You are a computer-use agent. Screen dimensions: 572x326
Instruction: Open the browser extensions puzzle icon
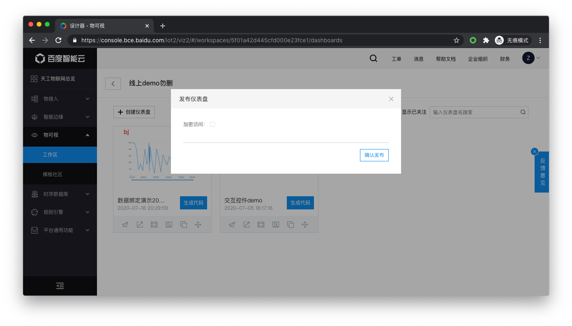click(486, 40)
